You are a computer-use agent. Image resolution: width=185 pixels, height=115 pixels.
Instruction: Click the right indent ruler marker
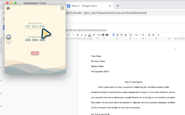pyautogui.click(x=176, y=39)
